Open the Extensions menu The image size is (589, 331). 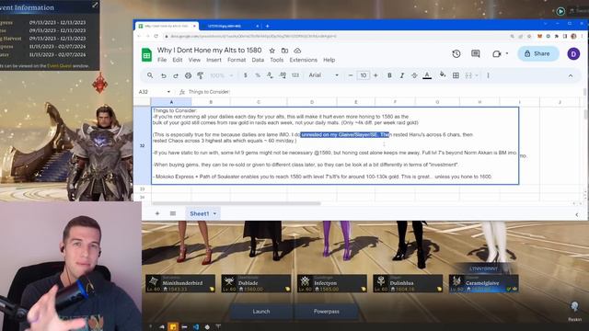[x=303, y=60]
